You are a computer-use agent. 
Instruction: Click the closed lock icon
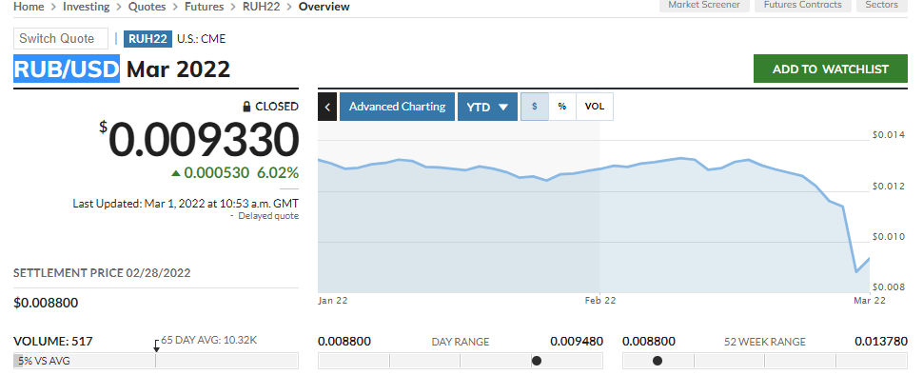click(247, 107)
